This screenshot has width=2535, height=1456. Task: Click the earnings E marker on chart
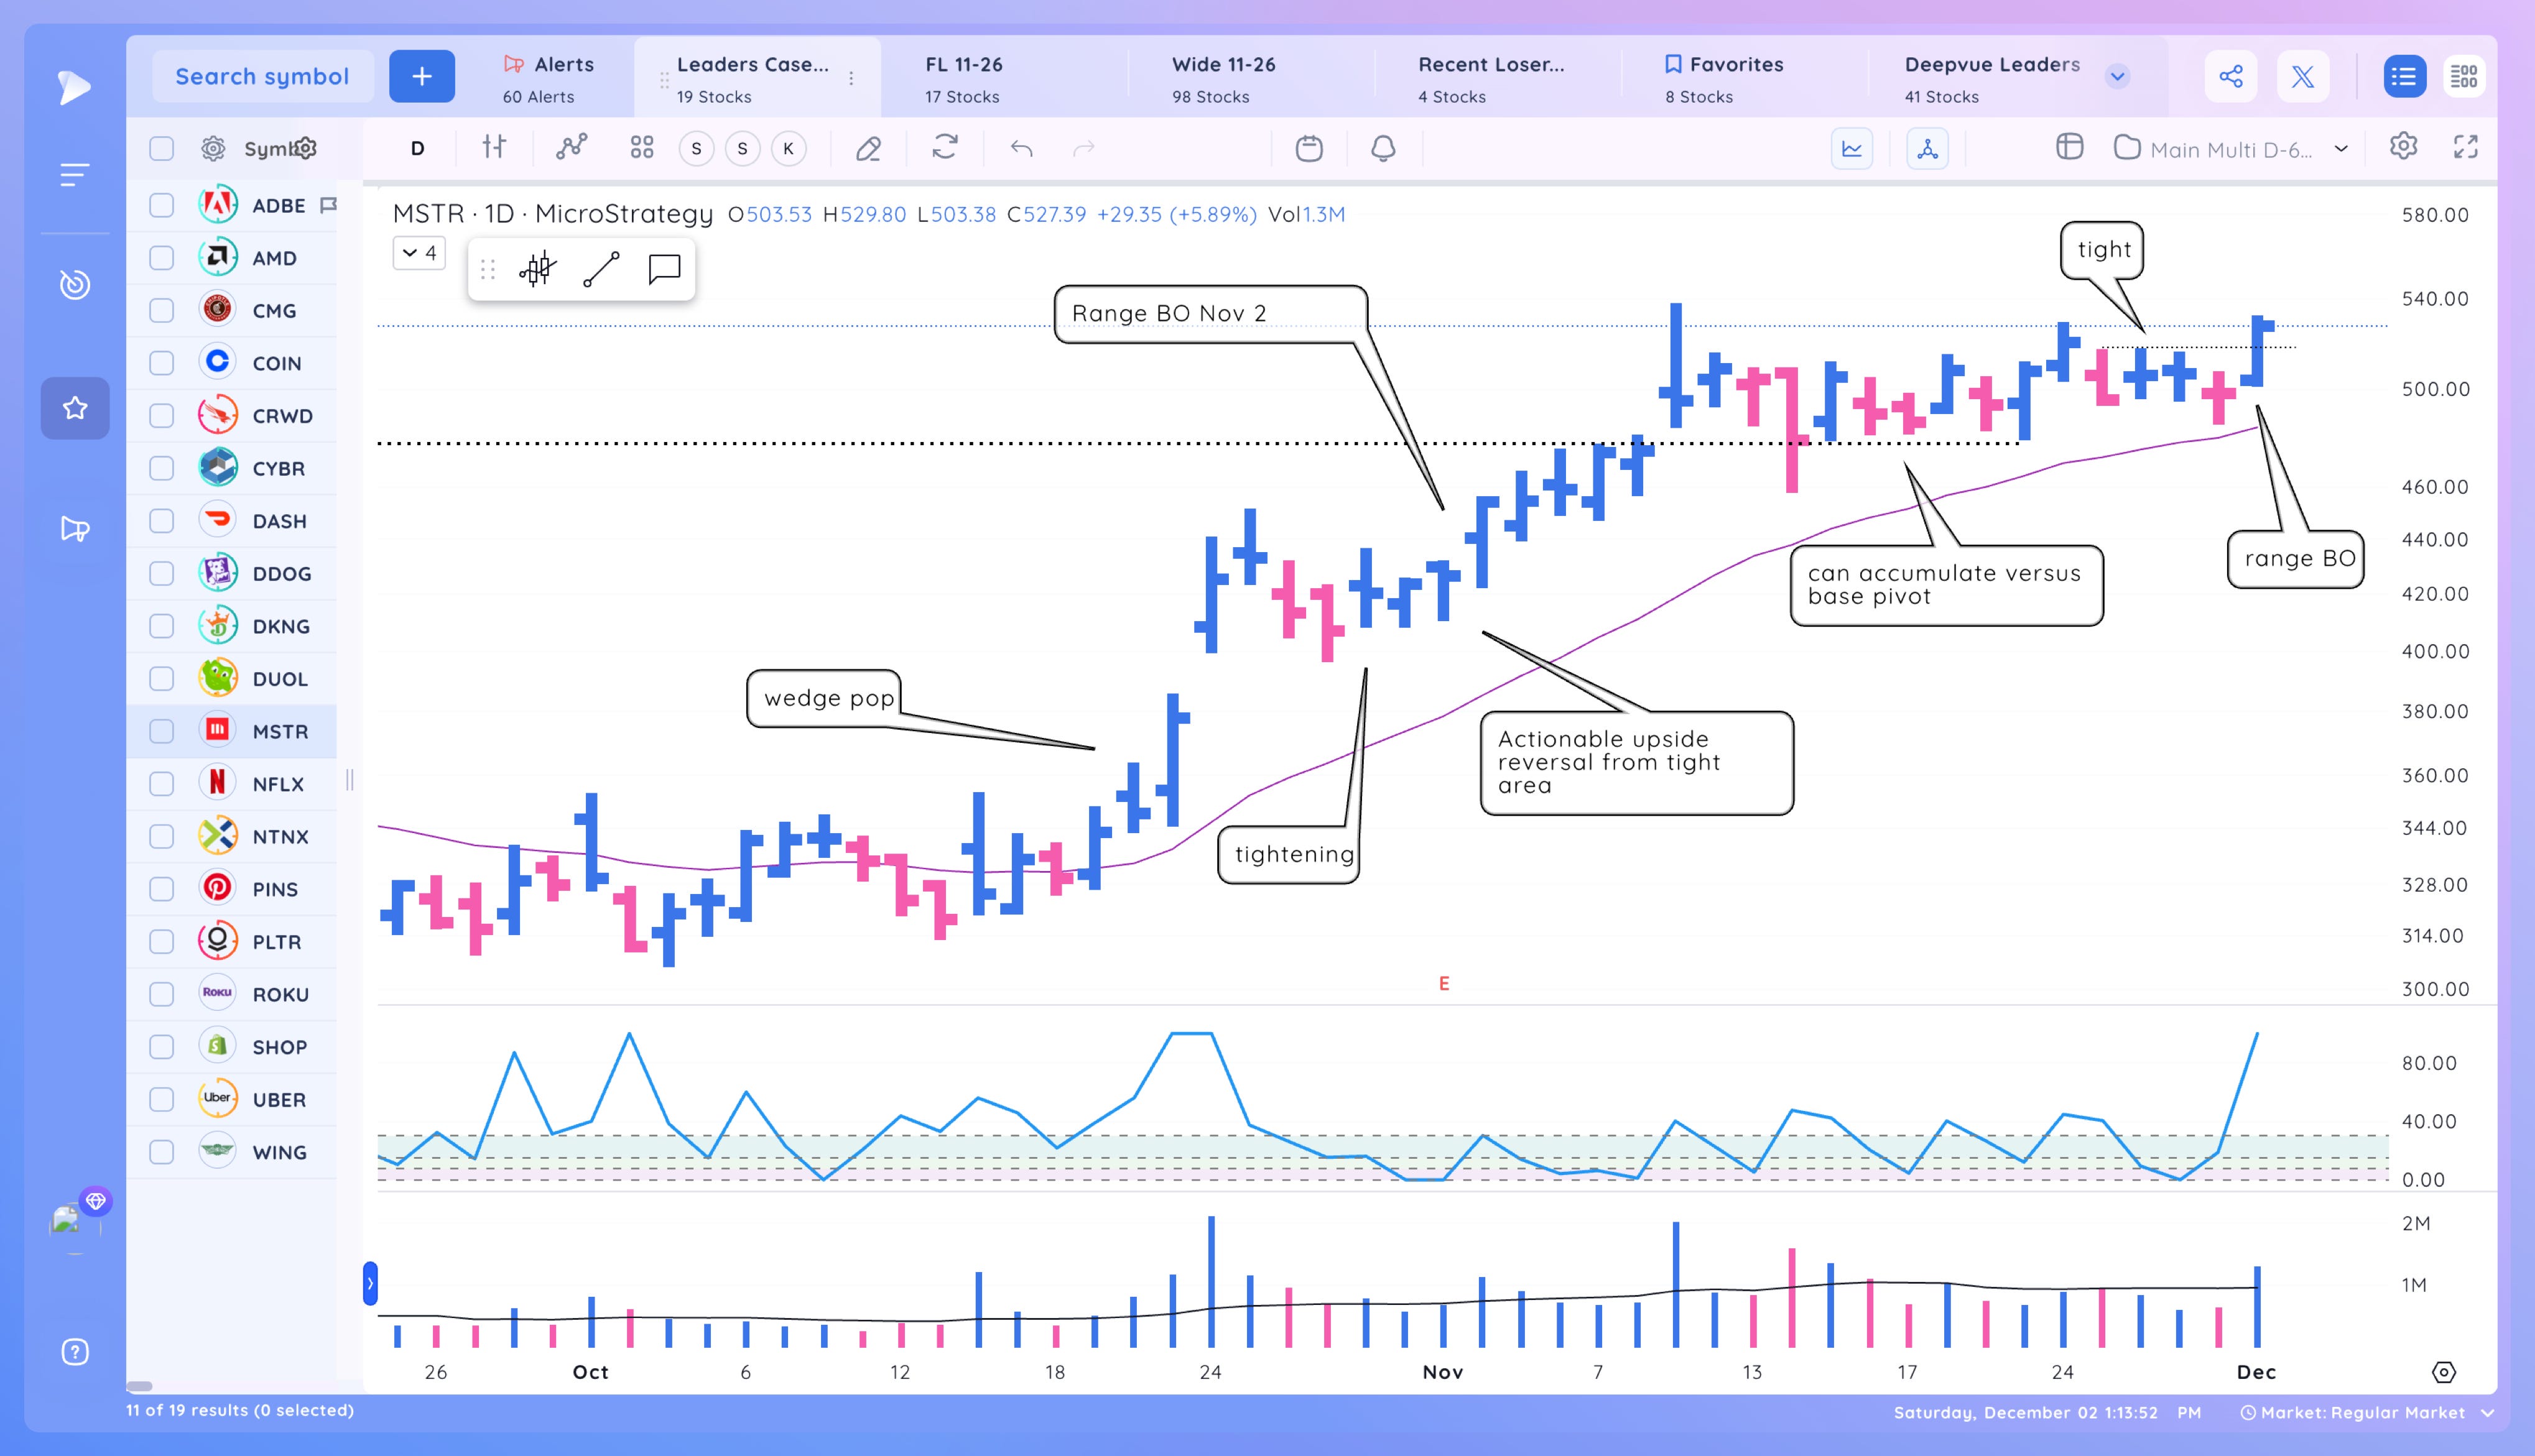(x=1444, y=984)
